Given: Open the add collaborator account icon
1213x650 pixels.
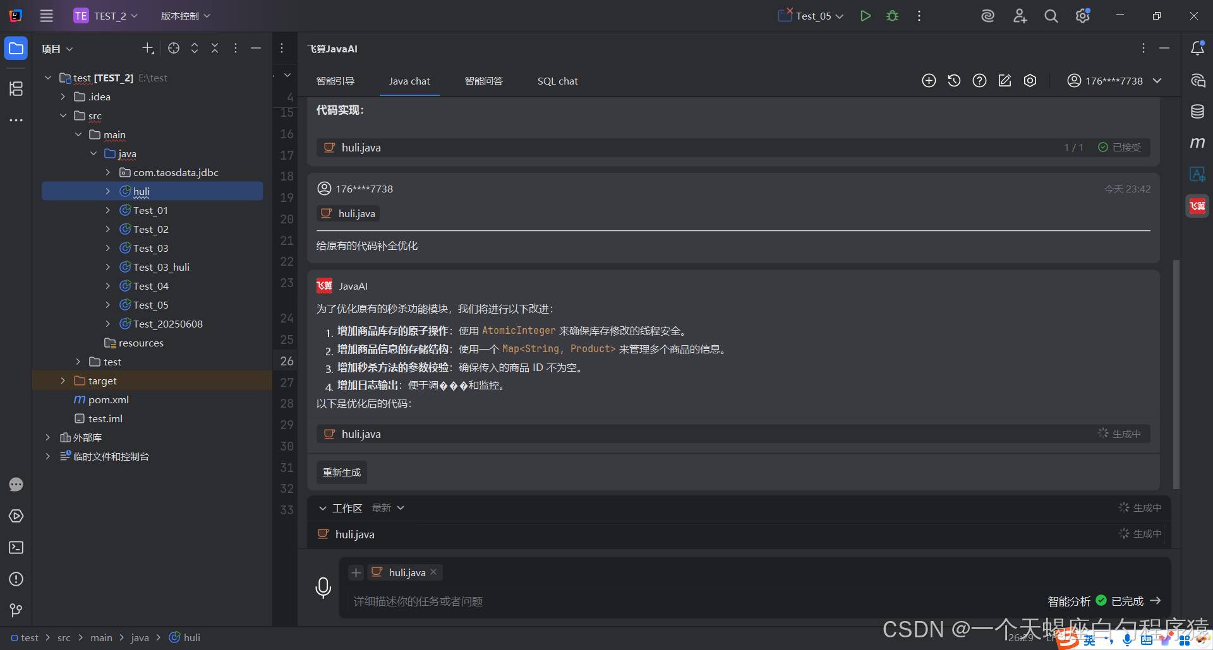Looking at the screenshot, I should click(1020, 16).
